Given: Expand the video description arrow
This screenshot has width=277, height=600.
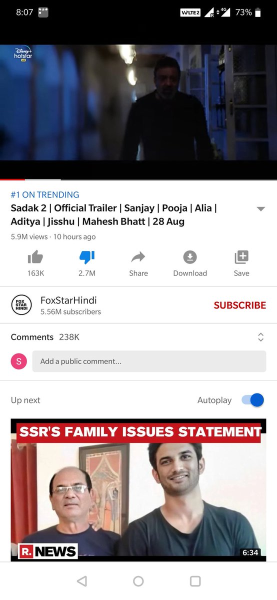Looking at the screenshot, I should [x=260, y=209].
